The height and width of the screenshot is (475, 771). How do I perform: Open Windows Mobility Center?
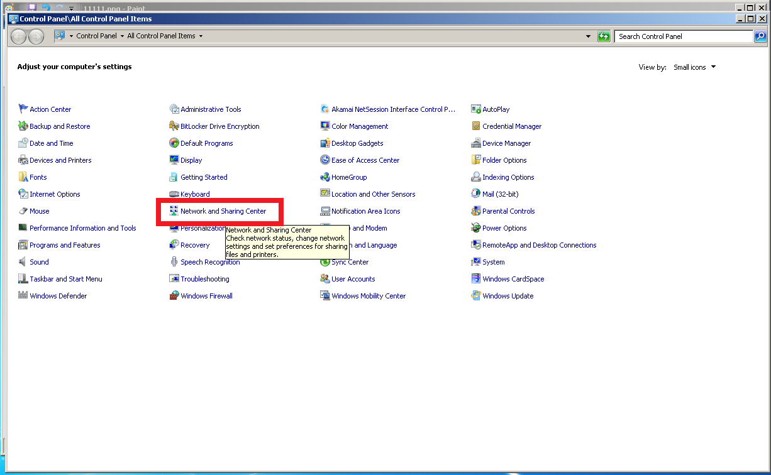[x=369, y=296]
